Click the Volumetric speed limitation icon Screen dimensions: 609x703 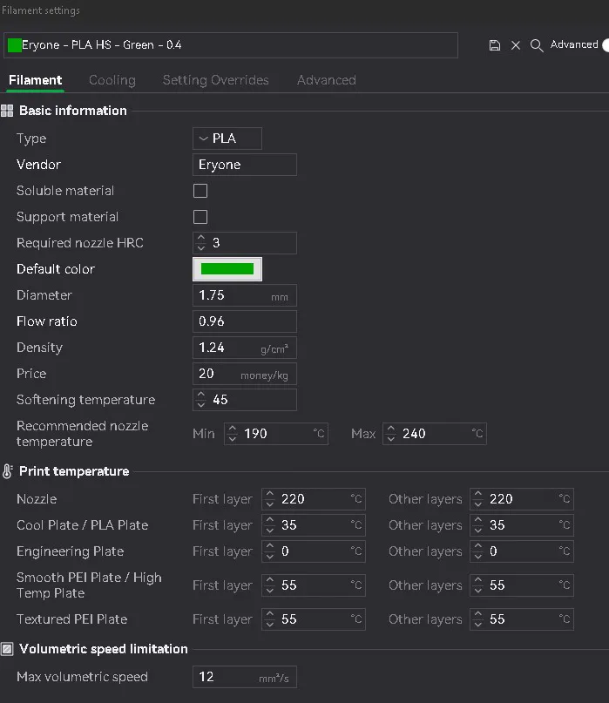7,649
